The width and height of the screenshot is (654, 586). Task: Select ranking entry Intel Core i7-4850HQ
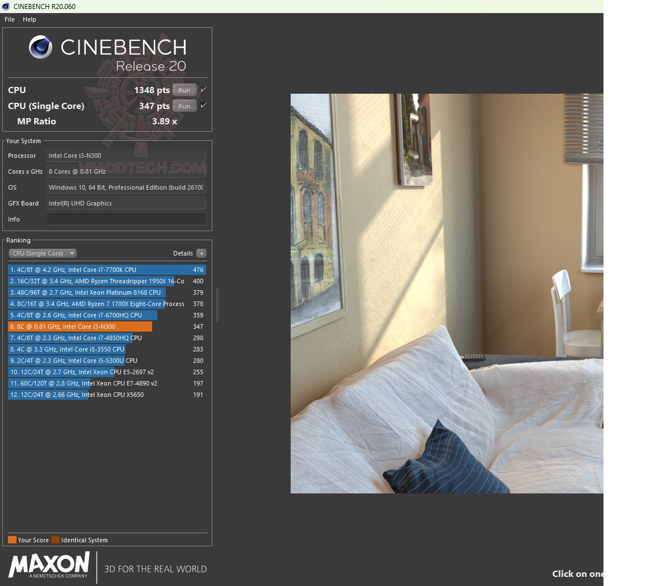(x=107, y=338)
